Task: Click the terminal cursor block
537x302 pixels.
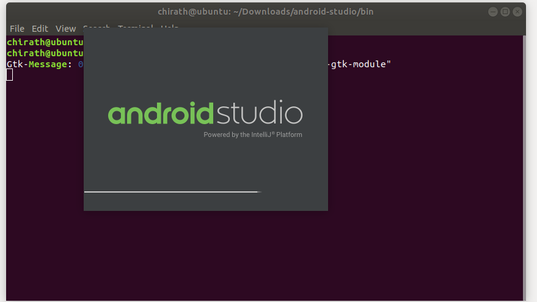Action: (x=10, y=75)
